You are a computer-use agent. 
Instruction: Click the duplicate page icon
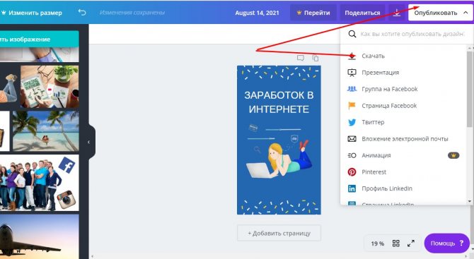(316, 58)
